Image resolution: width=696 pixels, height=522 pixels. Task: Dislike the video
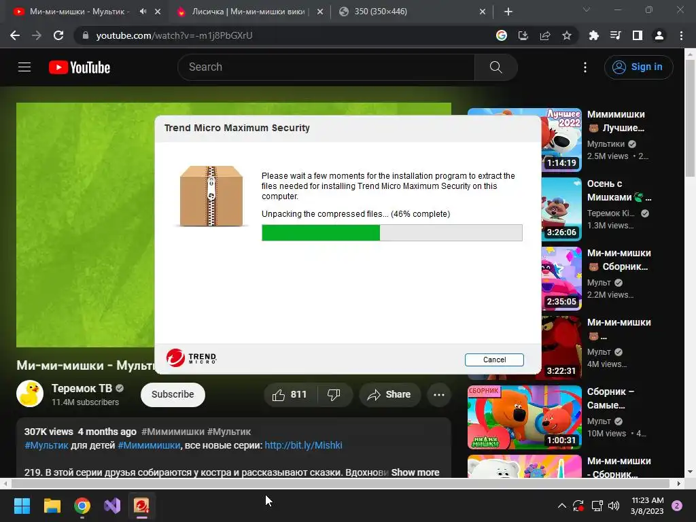pos(334,395)
